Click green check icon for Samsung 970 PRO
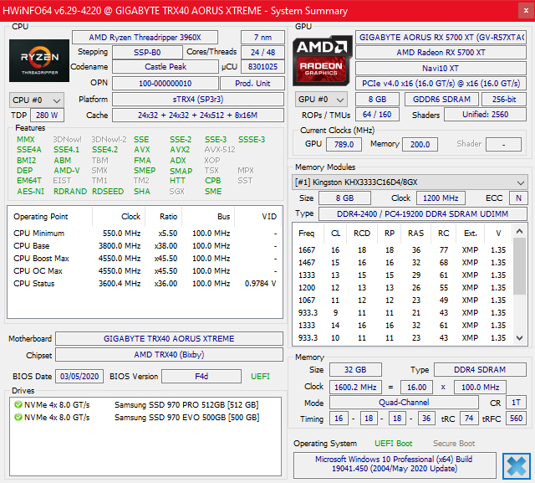Image resolution: width=535 pixels, height=483 pixels. tap(18, 405)
